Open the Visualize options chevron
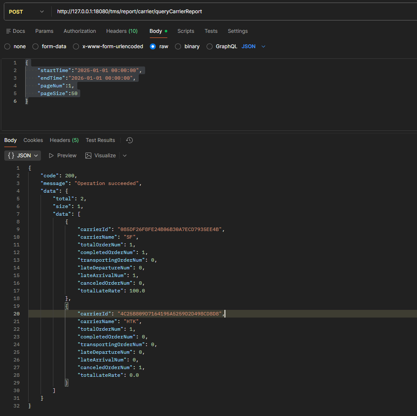The image size is (417, 416). pyautogui.click(x=125, y=156)
